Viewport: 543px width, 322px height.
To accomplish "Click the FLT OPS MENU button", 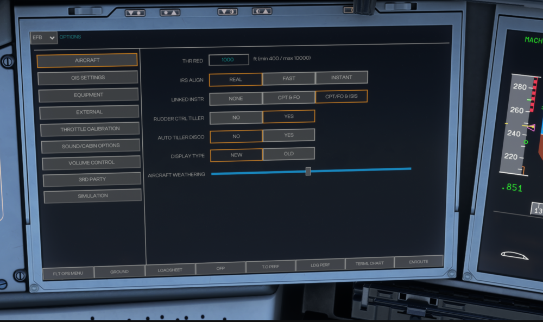I will [68, 273].
